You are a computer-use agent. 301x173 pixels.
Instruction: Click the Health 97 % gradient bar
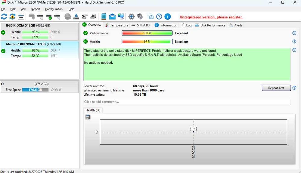coord(147,42)
